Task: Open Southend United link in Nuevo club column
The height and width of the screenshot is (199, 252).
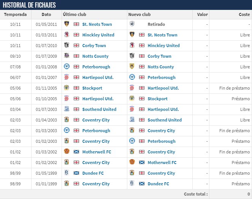Action: tap(165, 120)
